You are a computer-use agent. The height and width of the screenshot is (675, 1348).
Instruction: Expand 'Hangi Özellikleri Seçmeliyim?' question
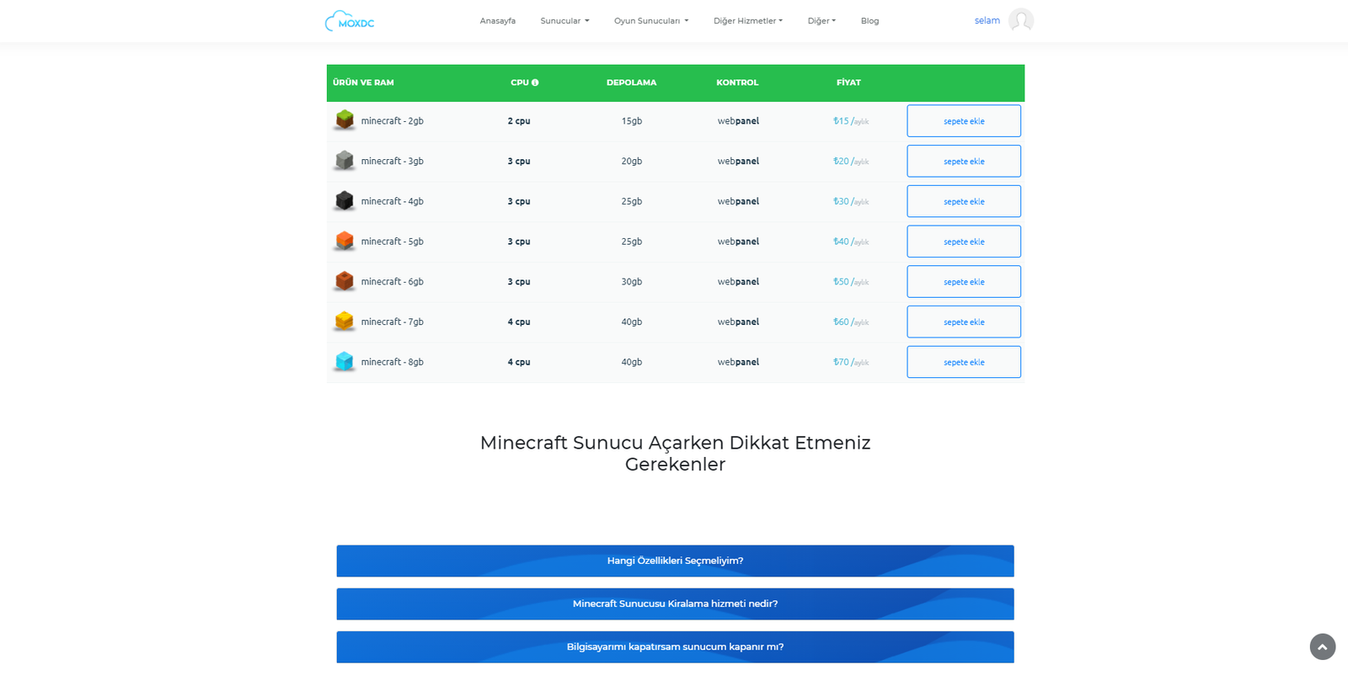[675, 561]
